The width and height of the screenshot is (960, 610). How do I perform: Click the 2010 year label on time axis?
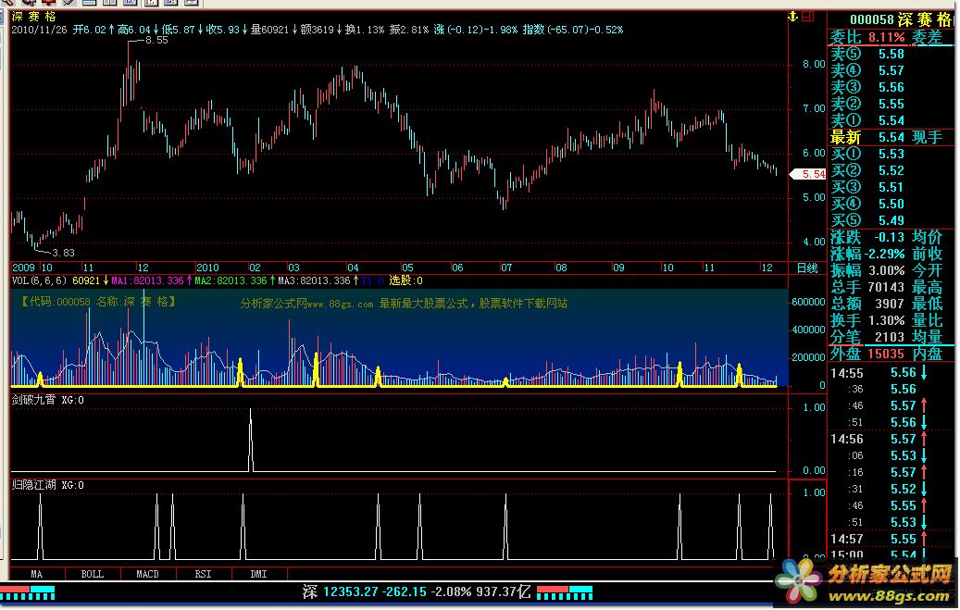point(207,268)
